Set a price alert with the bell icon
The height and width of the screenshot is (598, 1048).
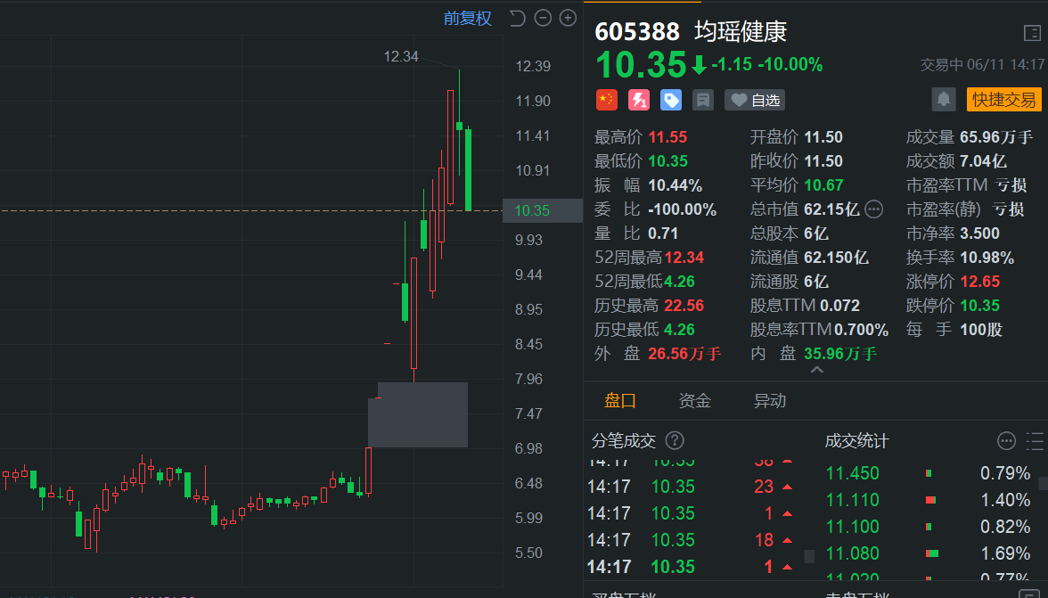[x=943, y=100]
